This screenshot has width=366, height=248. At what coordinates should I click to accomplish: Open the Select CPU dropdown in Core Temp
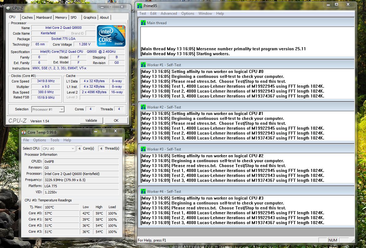[x=58, y=149]
